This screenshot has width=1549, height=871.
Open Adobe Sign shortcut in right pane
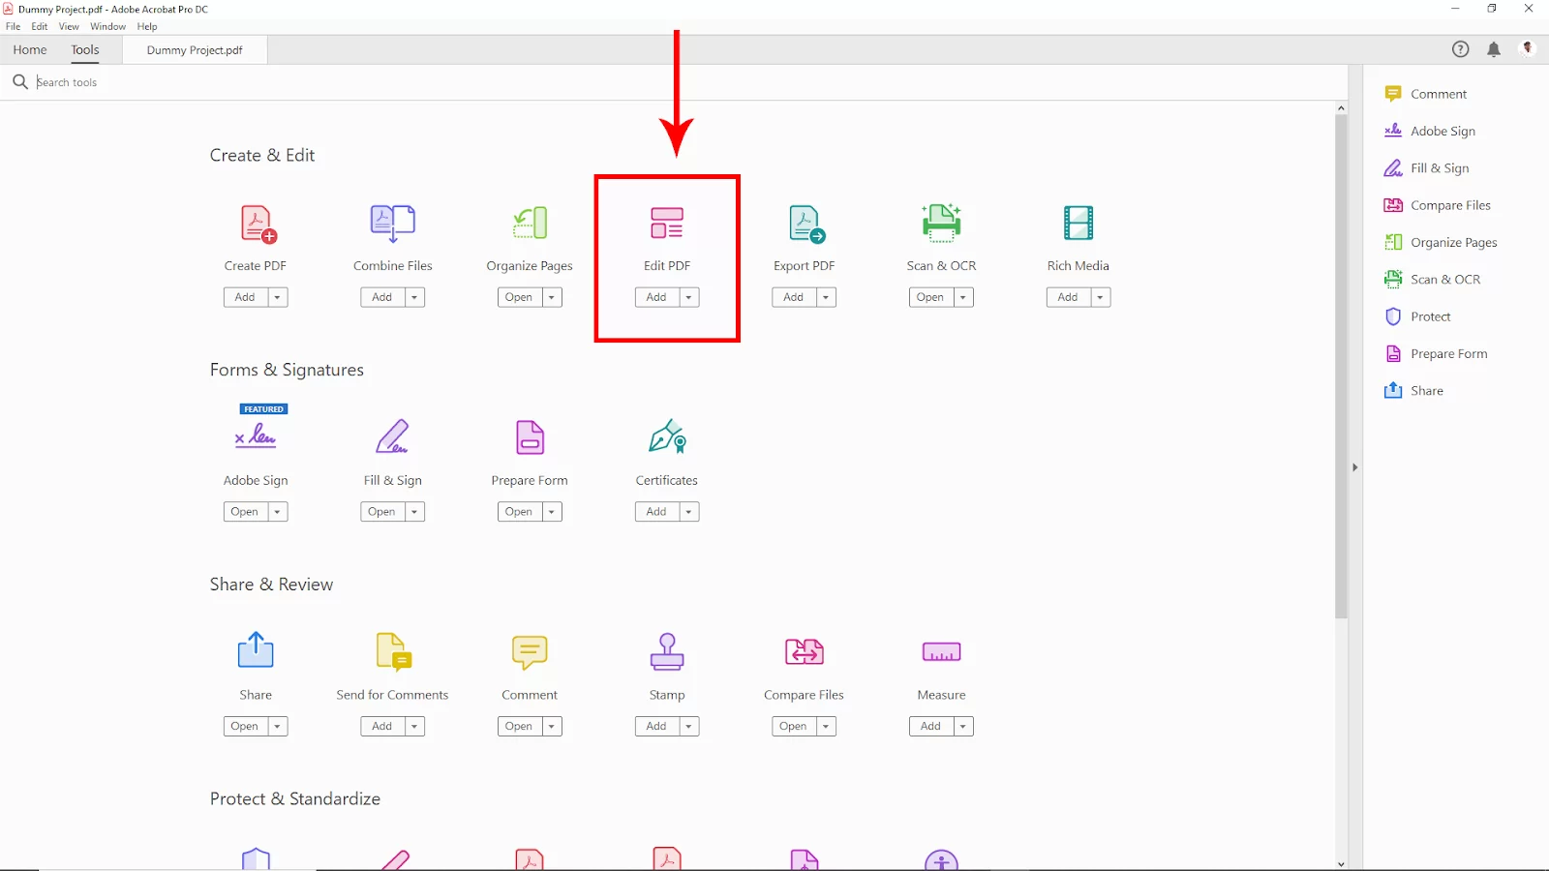pyautogui.click(x=1429, y=131)
